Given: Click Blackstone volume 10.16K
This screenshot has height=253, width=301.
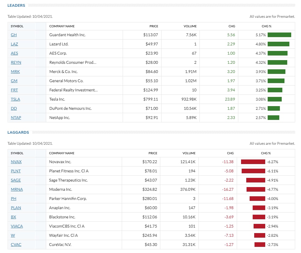Looking at the screenshot, I should (x=189, y=217).
